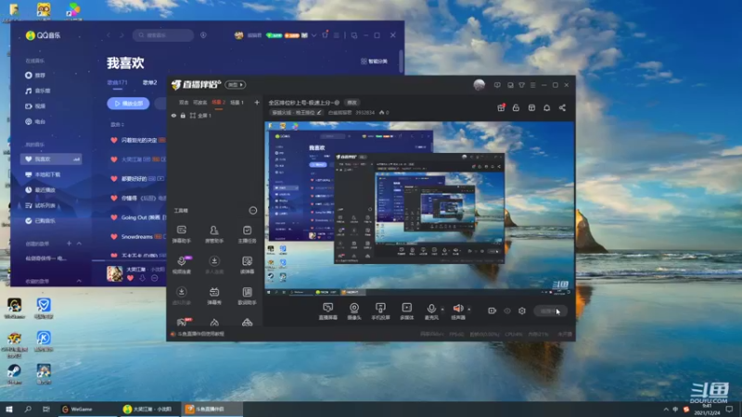Unlike 都要好好的 song heart
The width and height of the screenshot is (742, 417).
tap(113, 179)
